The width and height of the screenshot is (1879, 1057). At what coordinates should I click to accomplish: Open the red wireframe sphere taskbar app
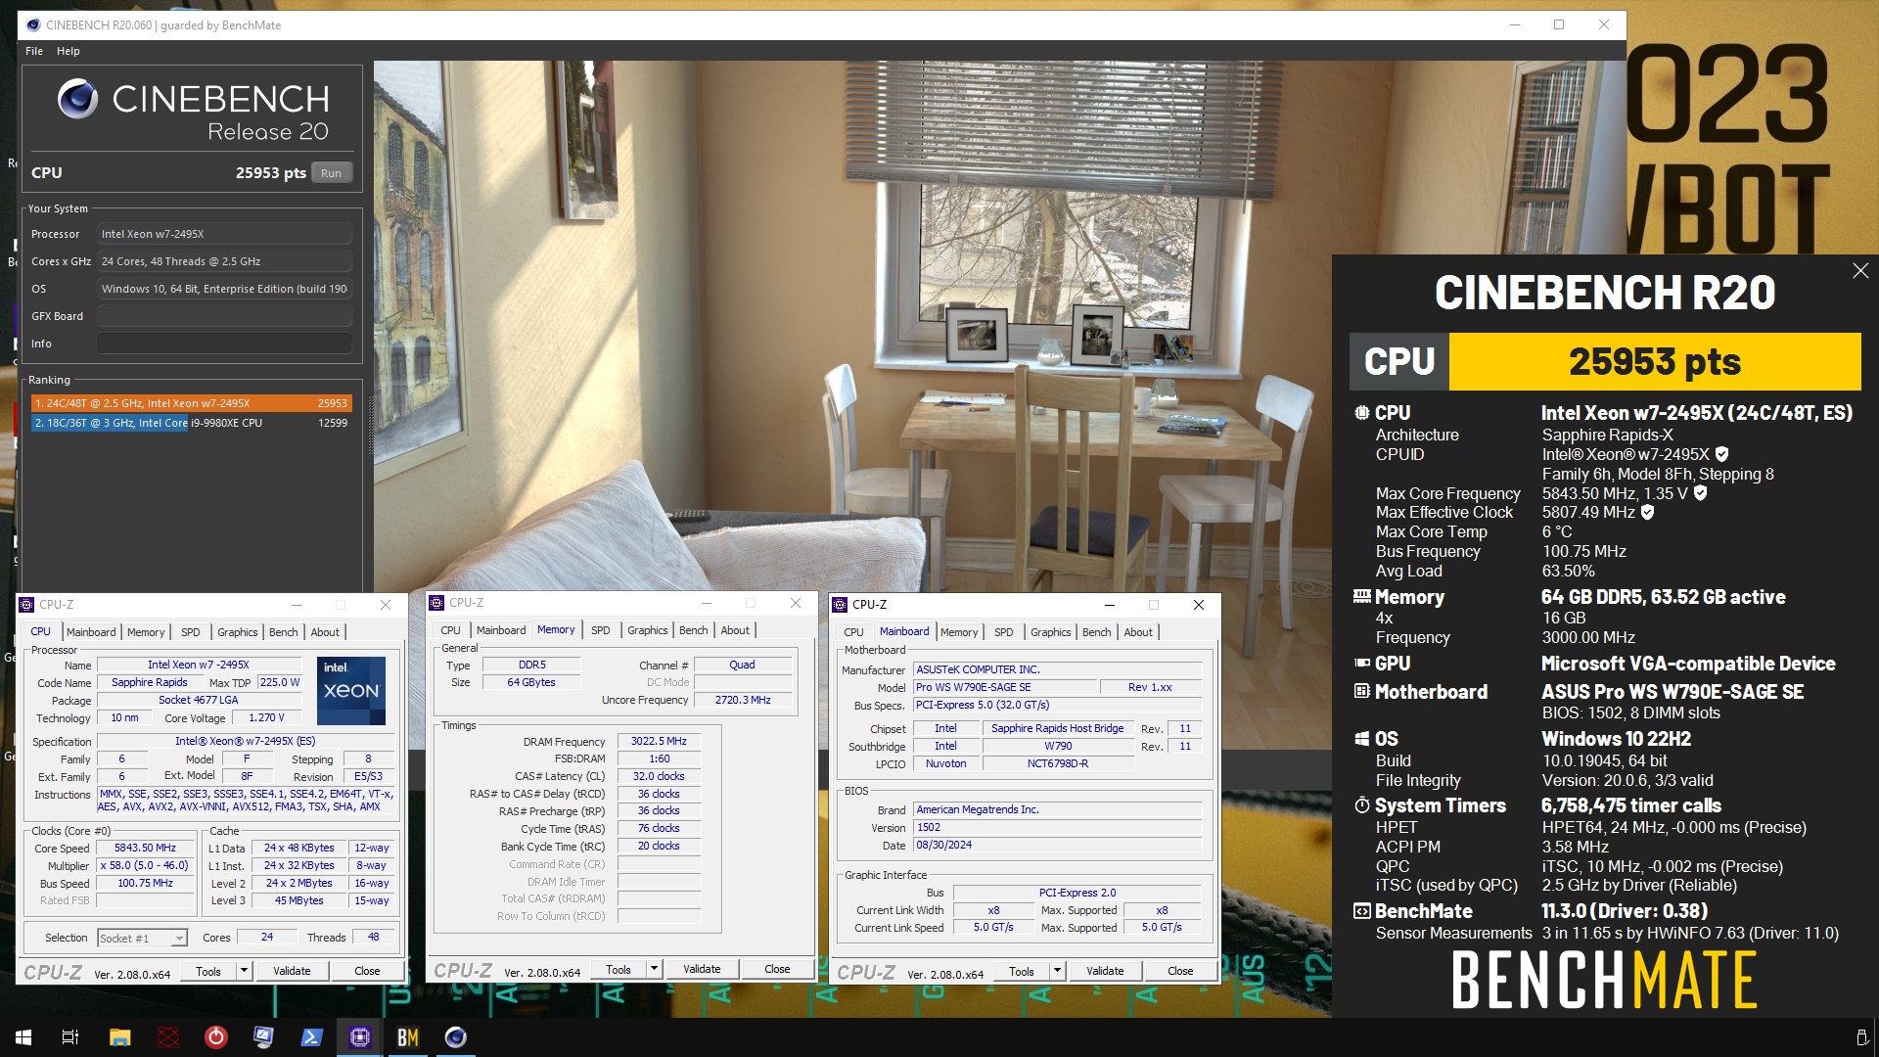click(168, 1037)
